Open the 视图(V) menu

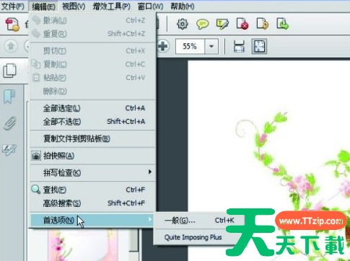click(74, 6)
